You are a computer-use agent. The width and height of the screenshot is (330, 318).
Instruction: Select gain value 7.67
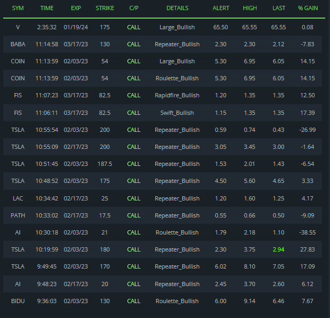[308, 301]
